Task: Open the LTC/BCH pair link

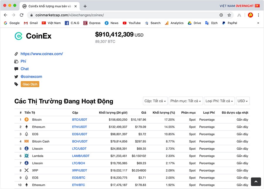Action: point(78,163)
